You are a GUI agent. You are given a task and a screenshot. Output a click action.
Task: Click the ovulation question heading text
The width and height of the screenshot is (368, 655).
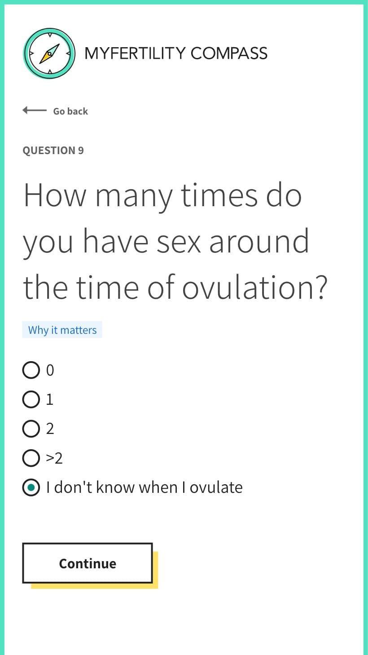(x=175, y=241)
